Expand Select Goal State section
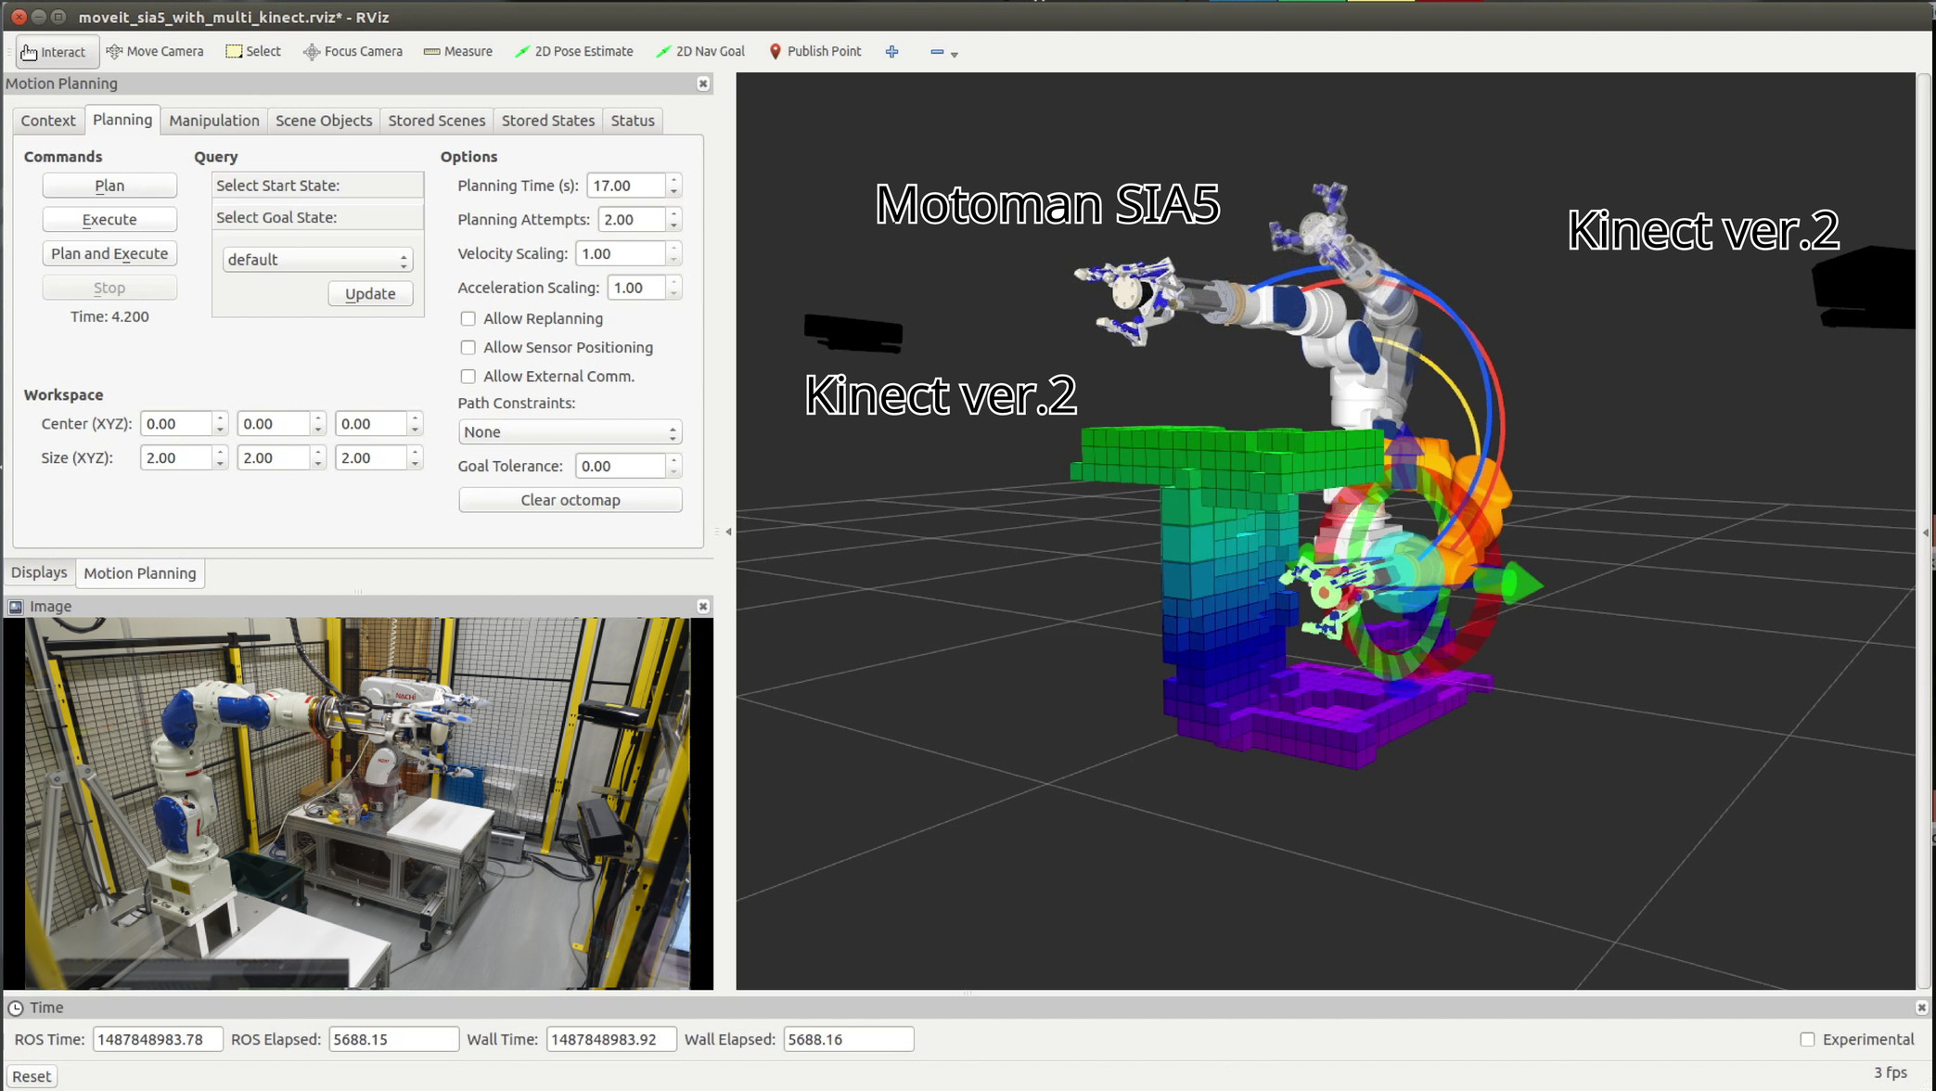This screenshot has width=1936, height=1091. click(x=317, y=217)
